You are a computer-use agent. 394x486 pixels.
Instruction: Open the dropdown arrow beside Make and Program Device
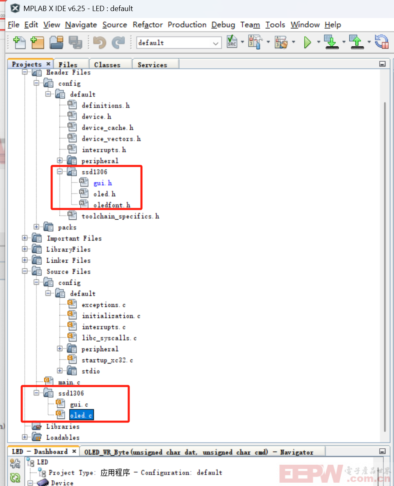[344, 42]
